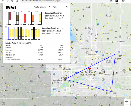
Task: Click the Windsor Heights map label
Action: coord(67,70)
